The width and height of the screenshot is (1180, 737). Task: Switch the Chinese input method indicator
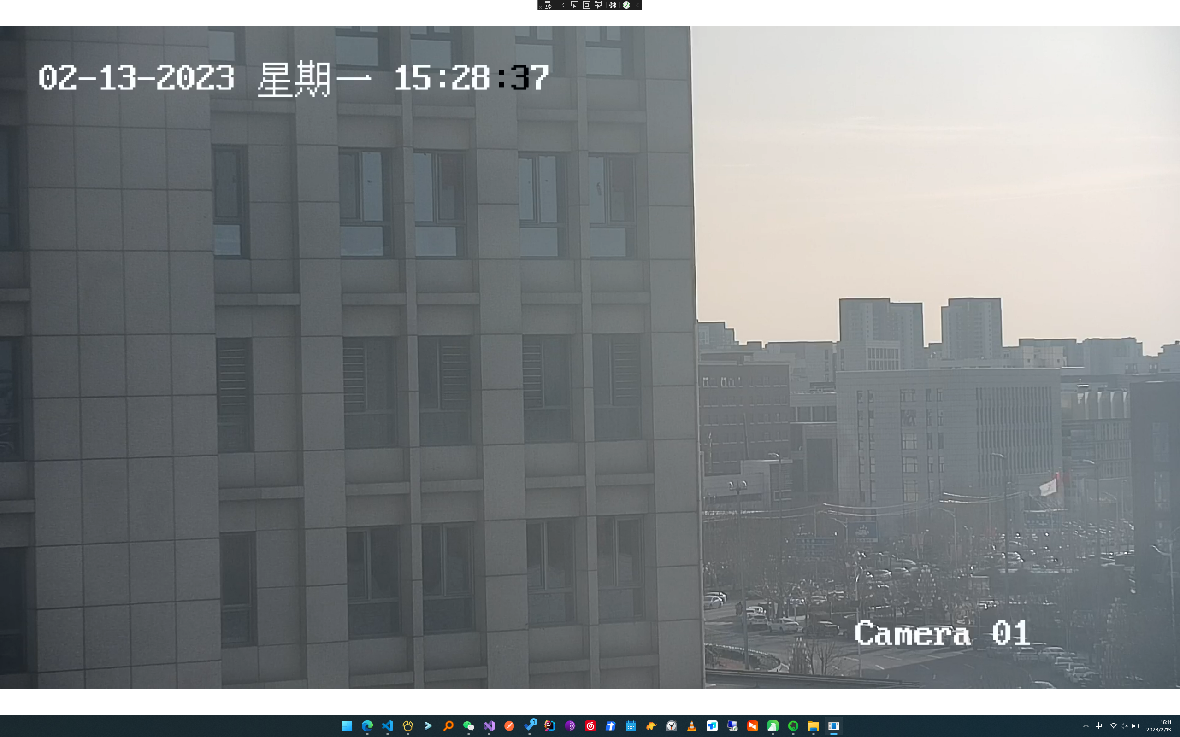pyautogui.click(x=1099, y=726)
